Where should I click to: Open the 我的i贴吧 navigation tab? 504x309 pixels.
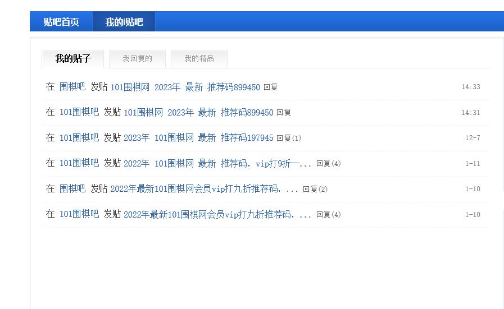[124, 21]
